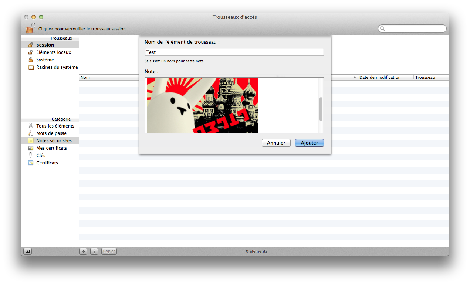
Task: Select the Notes sécurisées category
Action: tap(50, 141)
